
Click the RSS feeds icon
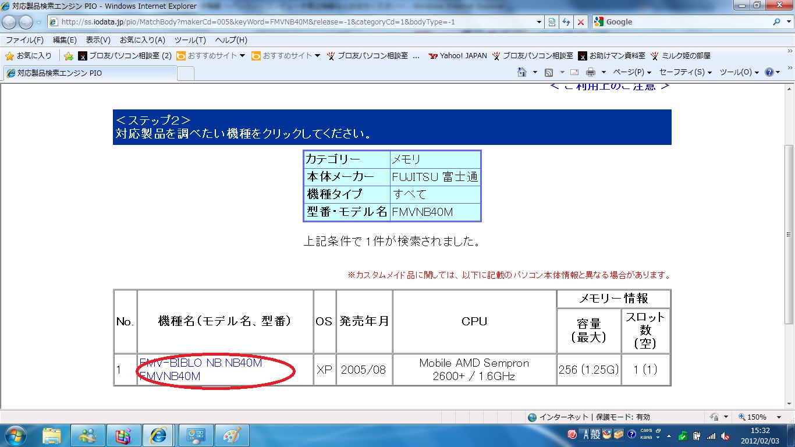click(x=549, y=73)
